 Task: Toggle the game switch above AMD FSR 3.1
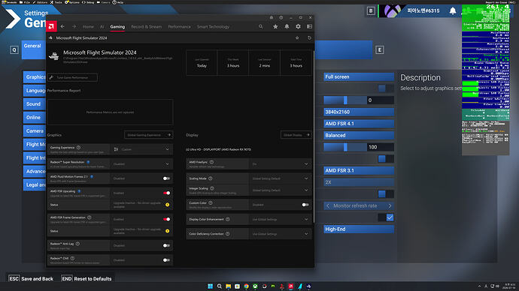point(386,159)
